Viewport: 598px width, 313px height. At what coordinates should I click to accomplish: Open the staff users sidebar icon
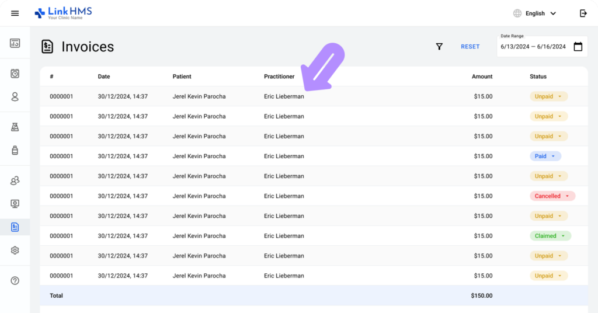pyautogui.click(x=15, y=180)
